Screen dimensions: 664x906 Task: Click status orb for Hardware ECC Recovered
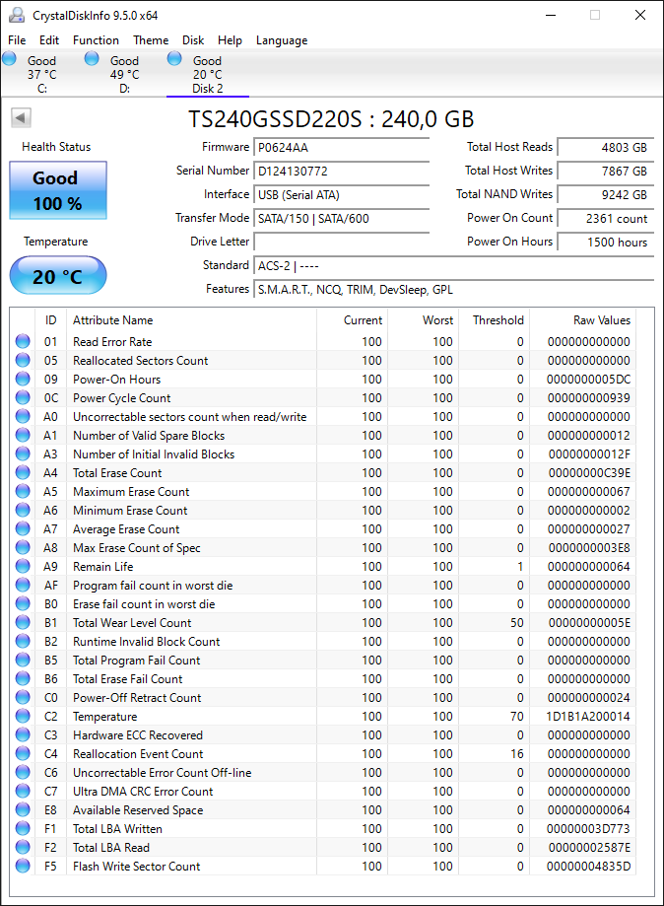click(x=23, y=734)
